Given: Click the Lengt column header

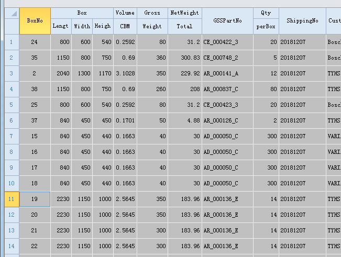Looking at the screenshot, I should [x=61, y=27].
